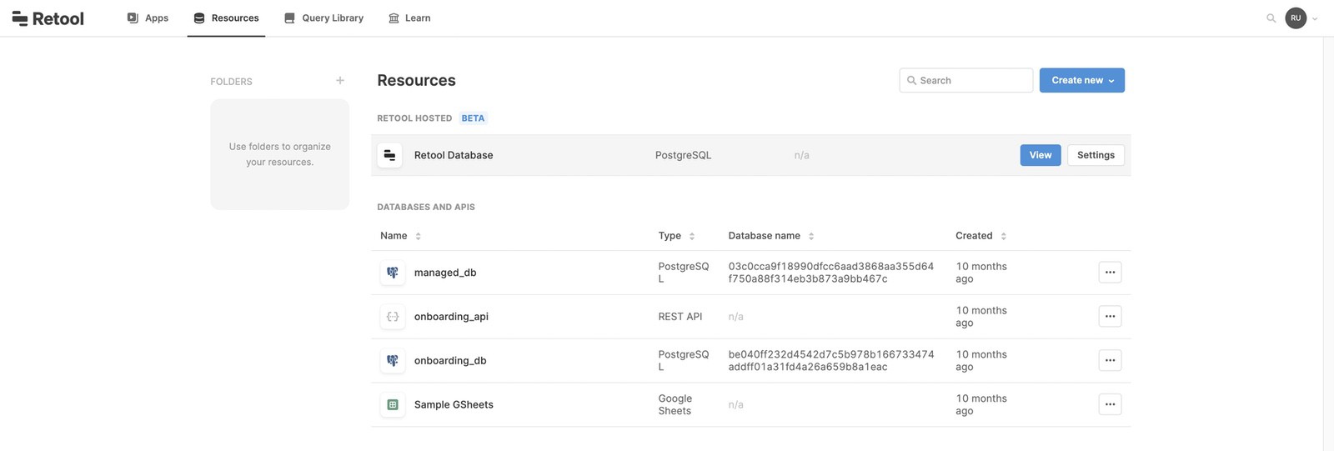Open more options for Sample GSheets
1334x451 pixels.
[x=1110, y=405]
